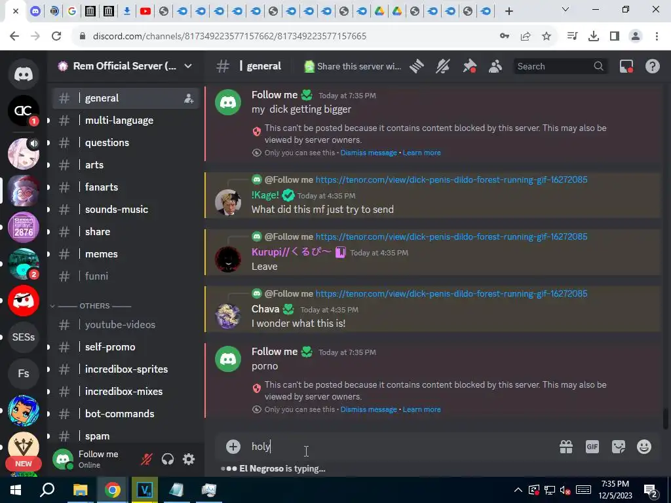
Task: Dismiss message under the first blocked post
Action: [368, 153]
